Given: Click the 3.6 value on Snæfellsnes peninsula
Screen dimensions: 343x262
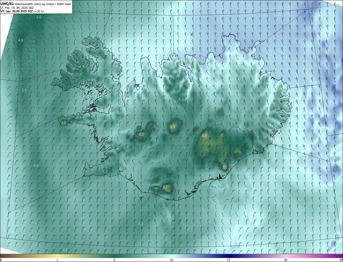Looking at the screenshot, I should coord(64,123).
